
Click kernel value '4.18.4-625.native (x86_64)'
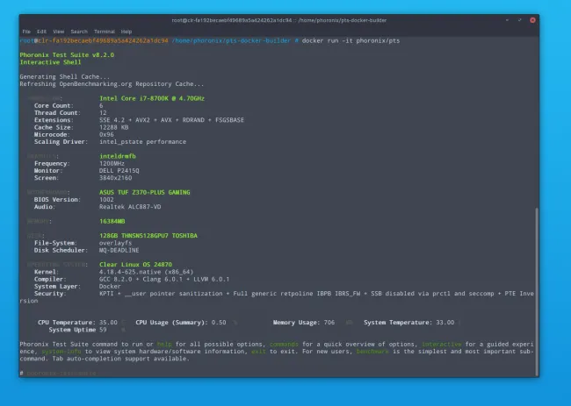[147, 272]
